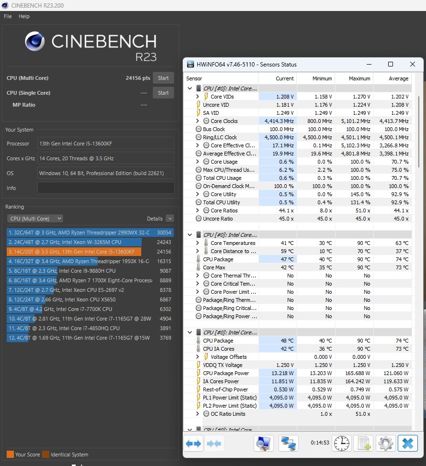Viewport: 426px width, 466px height.
Task: Start the CPU (Single Core) benchmark
Action: (163, 93)
